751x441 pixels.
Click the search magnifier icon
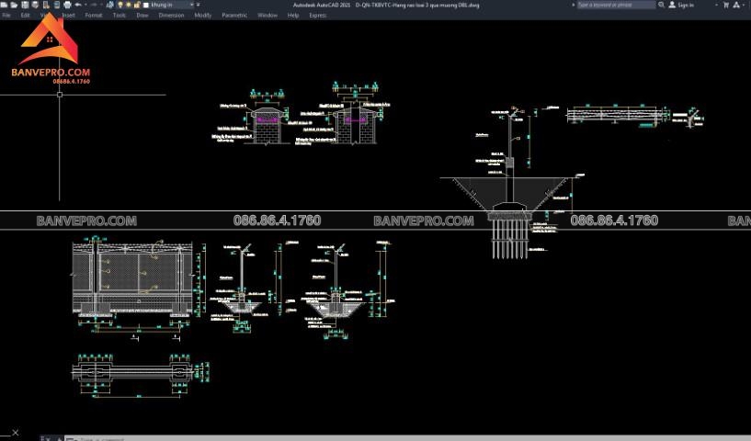(x=661, y=5)
